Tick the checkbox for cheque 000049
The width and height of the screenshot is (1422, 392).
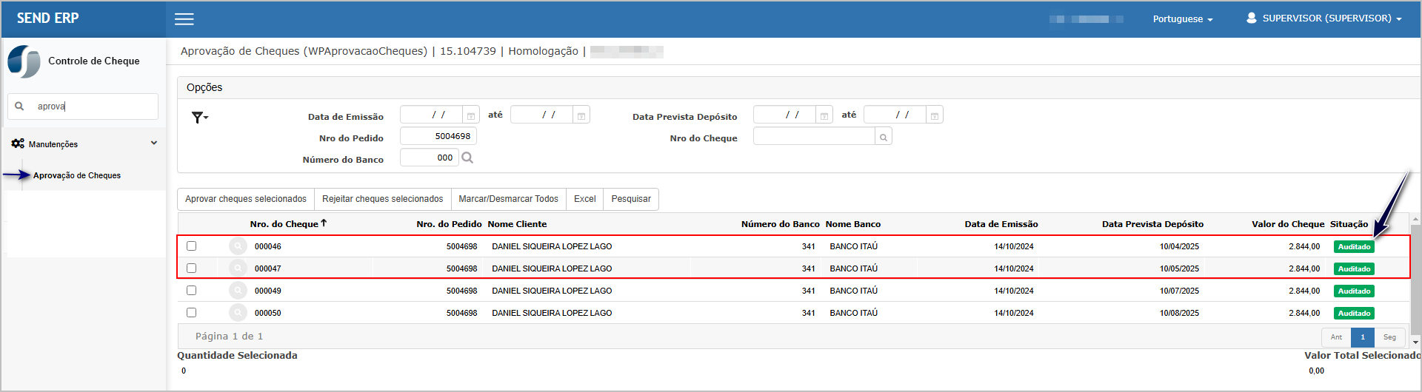pyautogui.click(x=192, y=291)
